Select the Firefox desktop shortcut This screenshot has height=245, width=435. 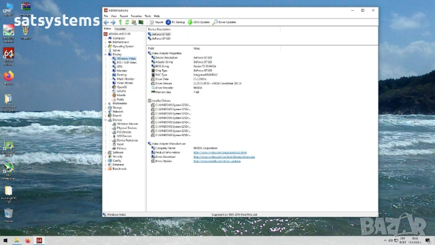point(9,78)
